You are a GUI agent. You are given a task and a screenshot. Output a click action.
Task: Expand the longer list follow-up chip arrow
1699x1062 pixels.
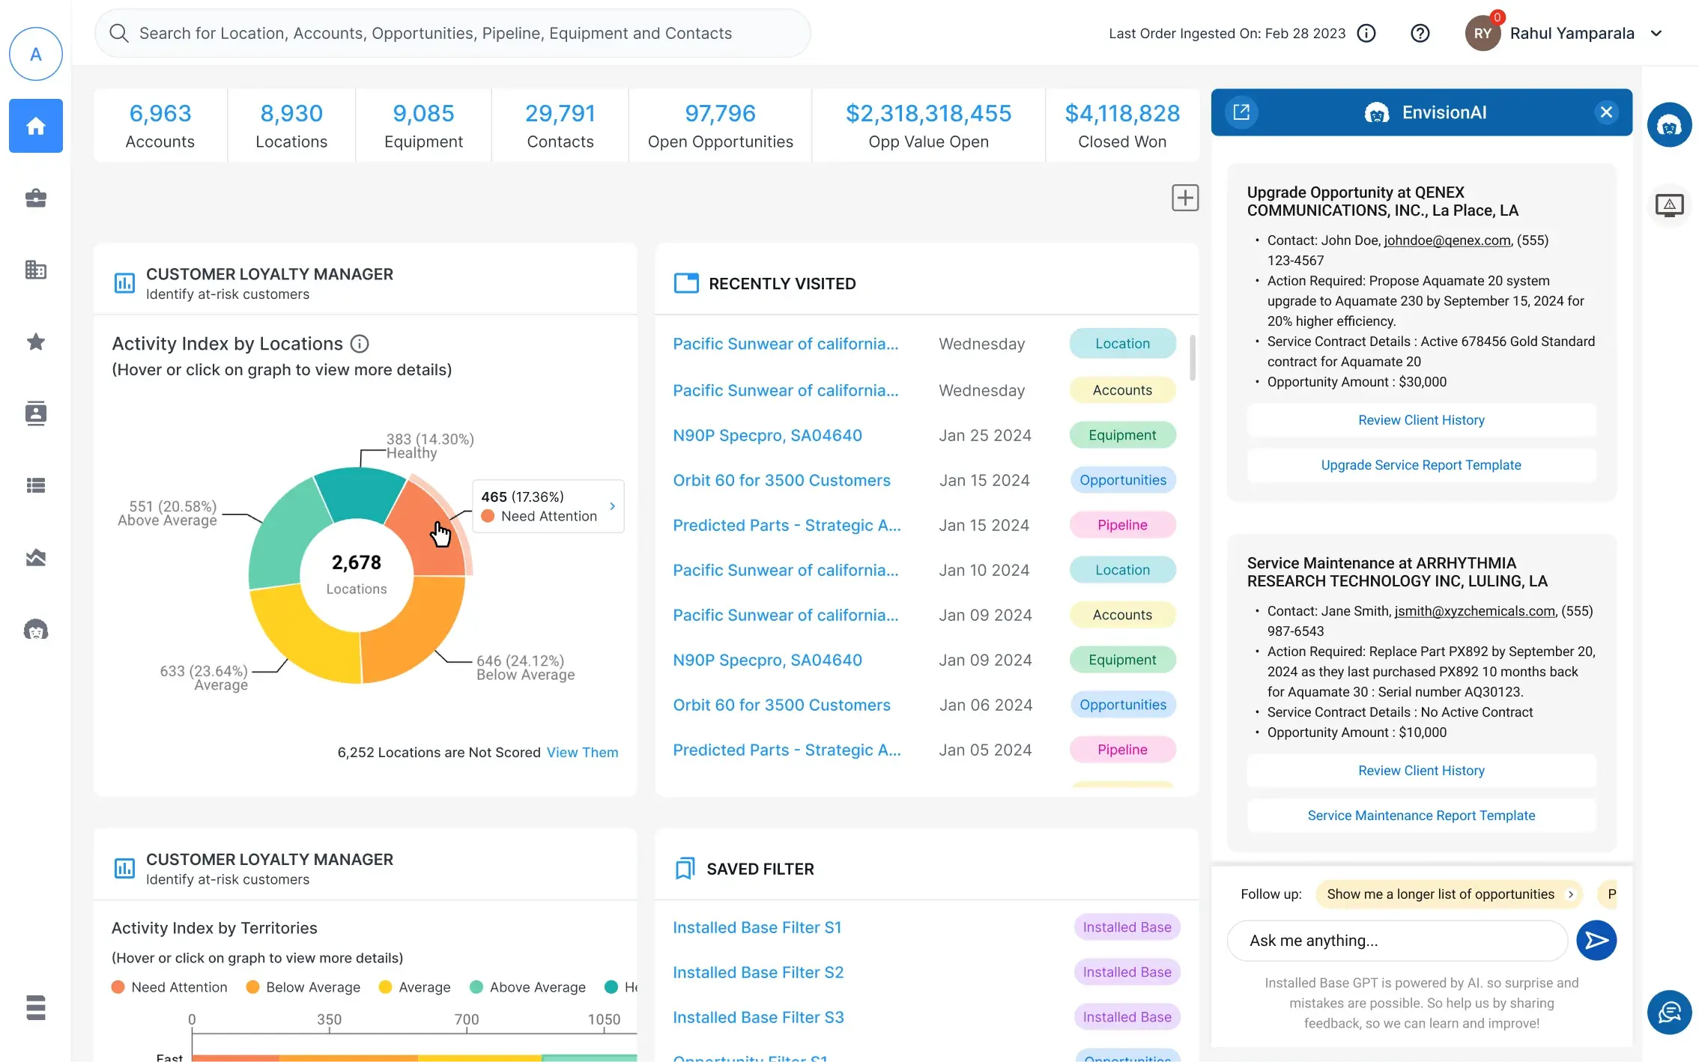(1571, 894)
